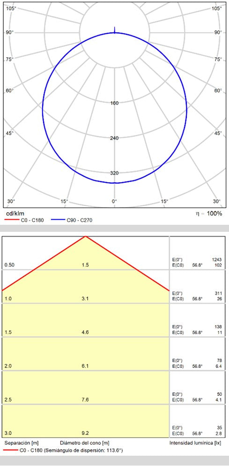Viewport: 229px width, 466px height.
Task: Click the blue C90 - C270 legend line
Action: point(58,220)
